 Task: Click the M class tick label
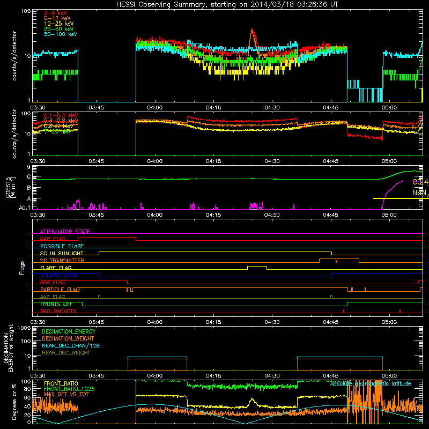(28, 167)
